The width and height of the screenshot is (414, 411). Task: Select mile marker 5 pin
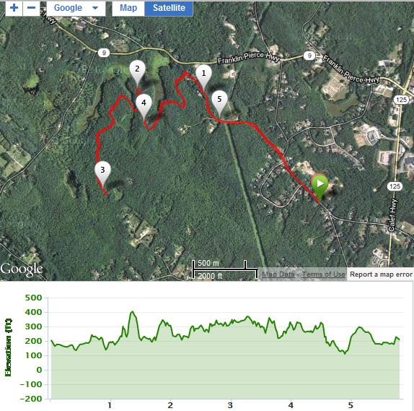(220, 103)
